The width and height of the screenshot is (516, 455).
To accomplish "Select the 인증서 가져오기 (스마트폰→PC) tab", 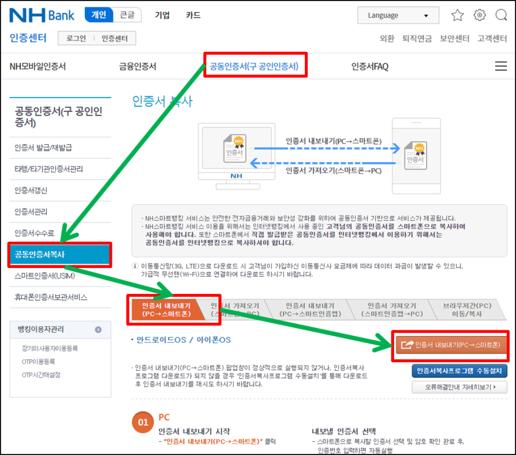I will pos(235,310).
